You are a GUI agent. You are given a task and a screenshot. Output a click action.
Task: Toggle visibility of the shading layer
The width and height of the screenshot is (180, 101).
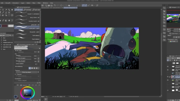168,77
